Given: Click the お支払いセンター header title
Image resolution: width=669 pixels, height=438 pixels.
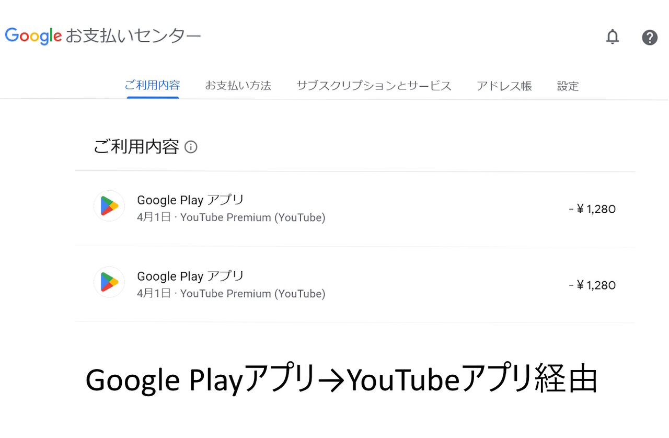Looking at the screenshot, I should [133, 36].
